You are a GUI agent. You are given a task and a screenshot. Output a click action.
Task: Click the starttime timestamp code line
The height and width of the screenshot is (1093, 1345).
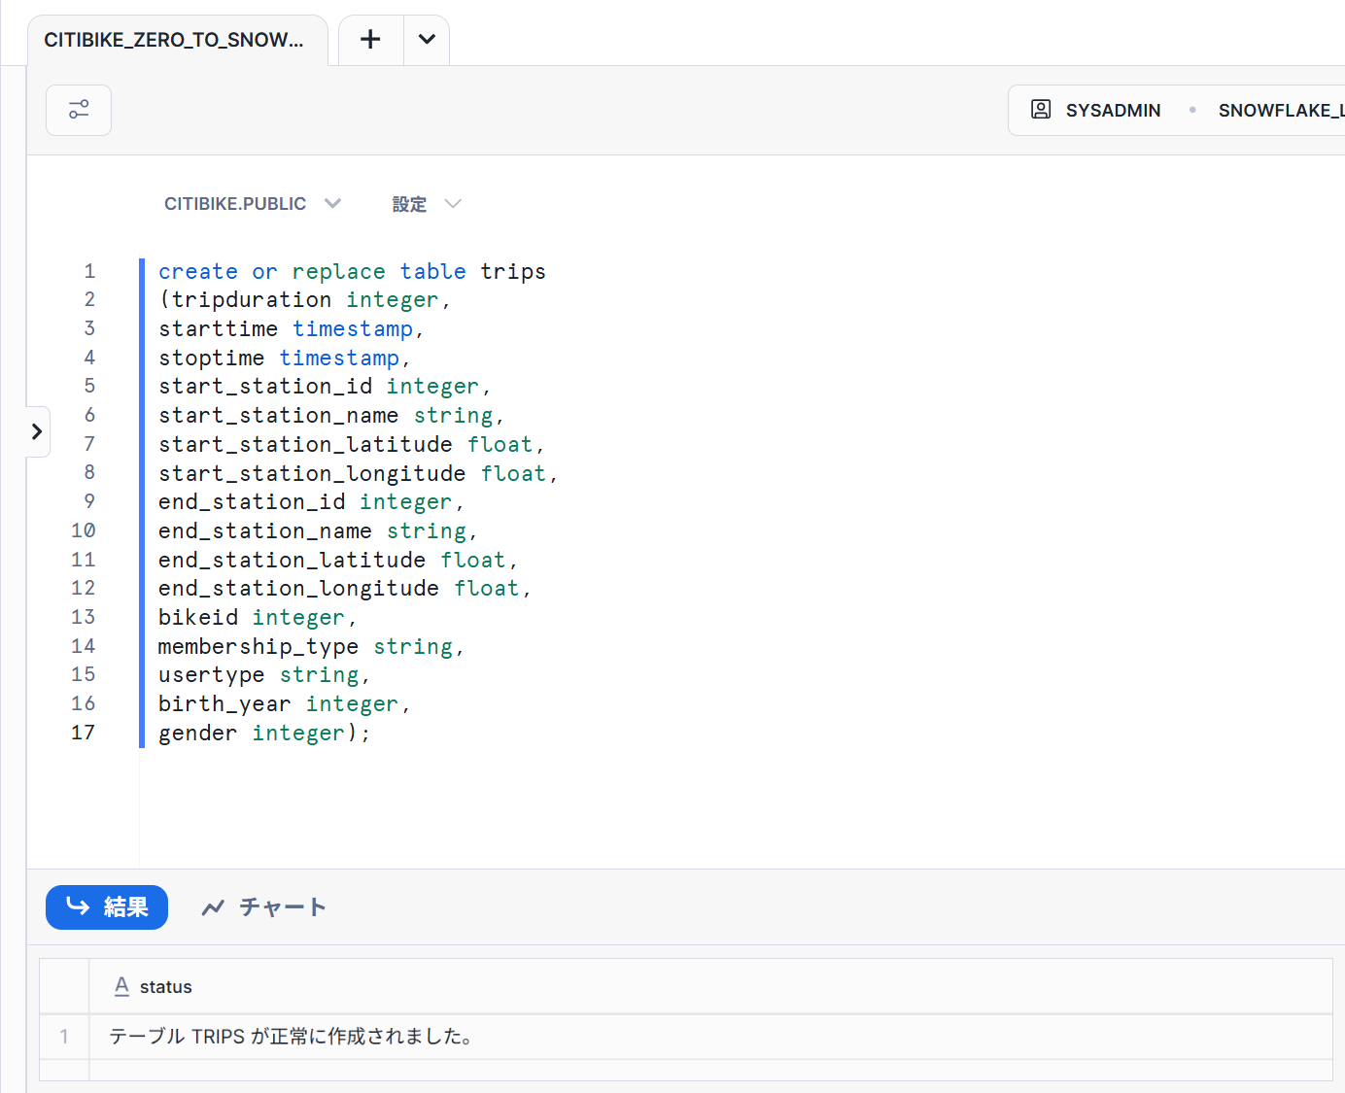pyautogui.click(x=292, y=329)
